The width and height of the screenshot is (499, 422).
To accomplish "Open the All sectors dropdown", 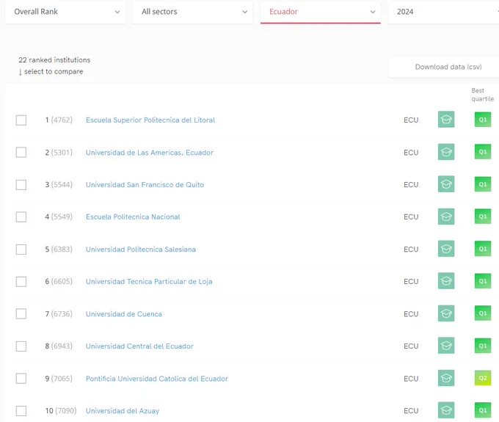I will coord(192,12).
